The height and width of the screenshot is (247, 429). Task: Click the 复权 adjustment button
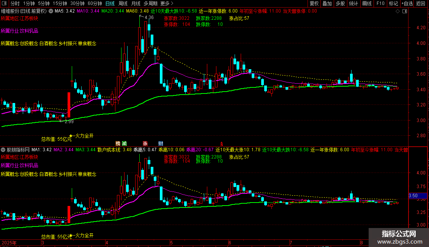pos(314,3)
